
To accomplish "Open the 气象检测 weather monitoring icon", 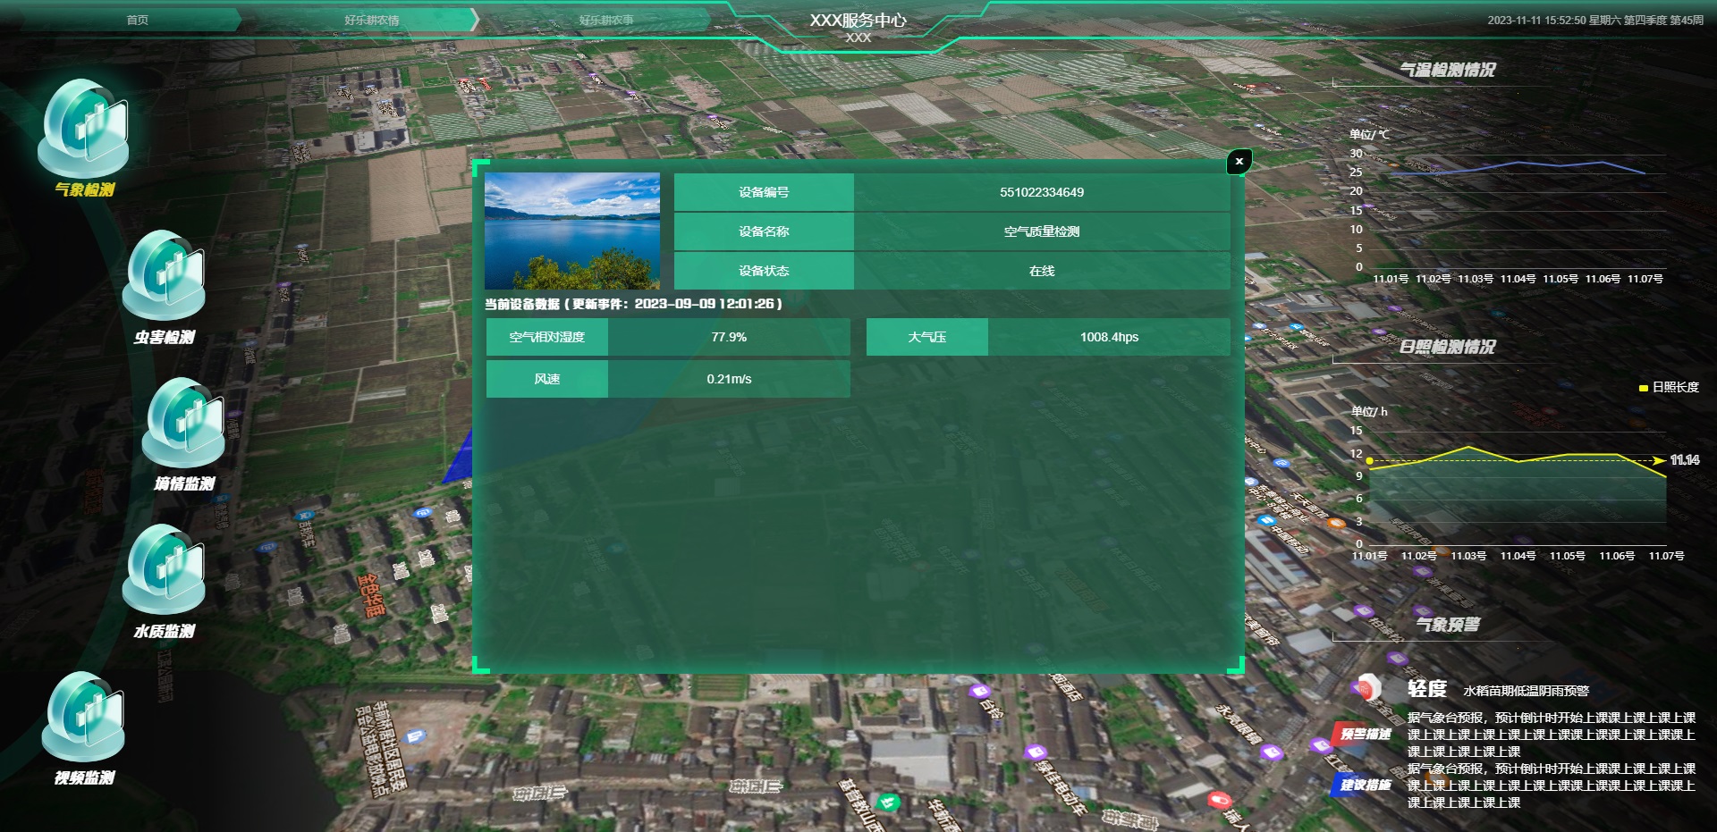I will [84, 130].
